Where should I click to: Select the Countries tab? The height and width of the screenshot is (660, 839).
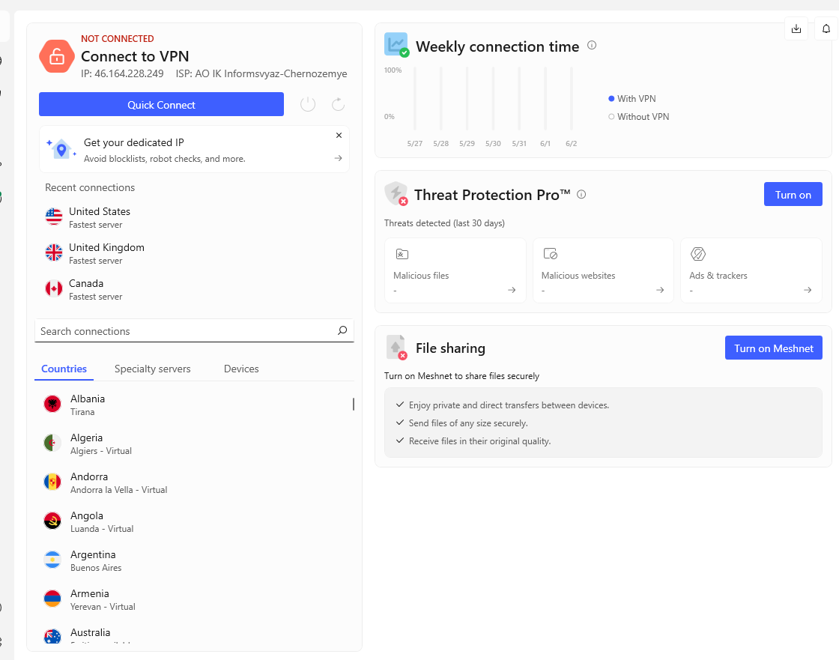click(64, 369)
